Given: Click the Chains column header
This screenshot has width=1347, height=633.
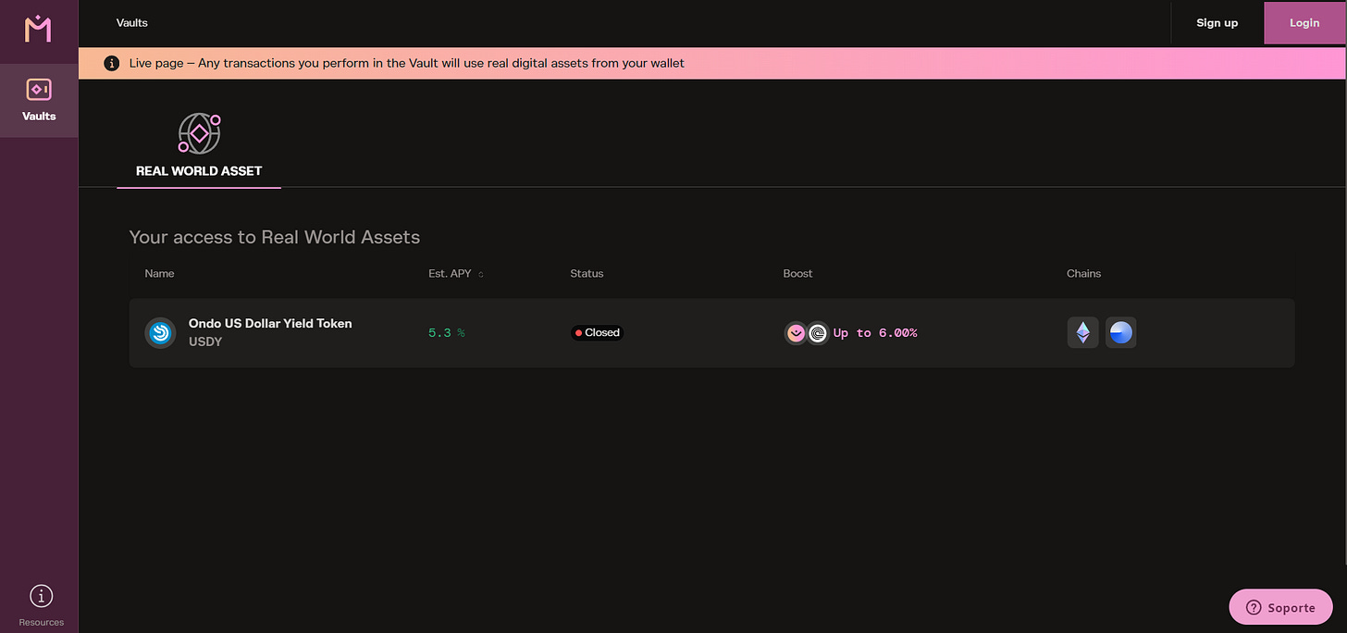Looking at the screenshot, I should [1083, 274].
